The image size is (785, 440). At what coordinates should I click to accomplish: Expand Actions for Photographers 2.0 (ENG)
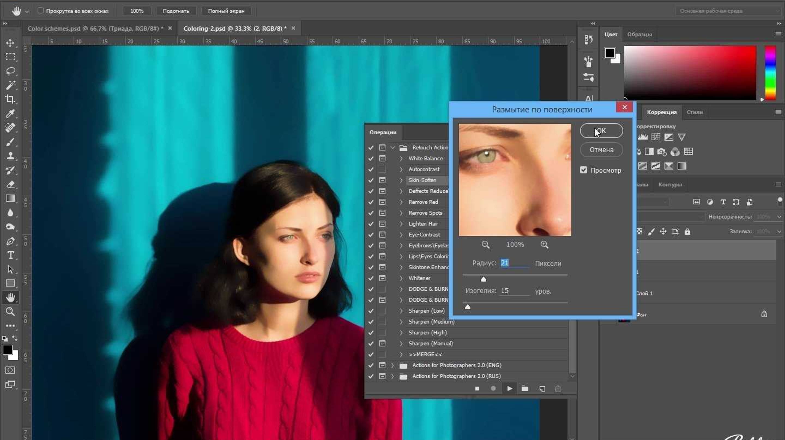tap(393, 365)
